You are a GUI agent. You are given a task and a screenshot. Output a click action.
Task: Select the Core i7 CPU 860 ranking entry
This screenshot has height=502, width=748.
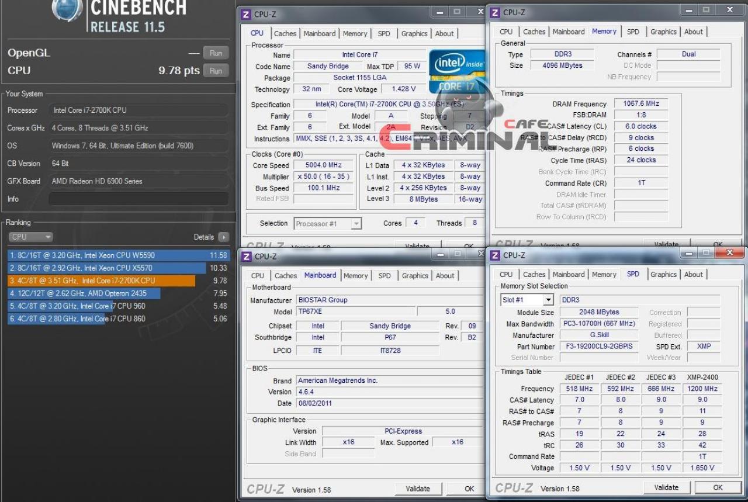tap(118, 319)
